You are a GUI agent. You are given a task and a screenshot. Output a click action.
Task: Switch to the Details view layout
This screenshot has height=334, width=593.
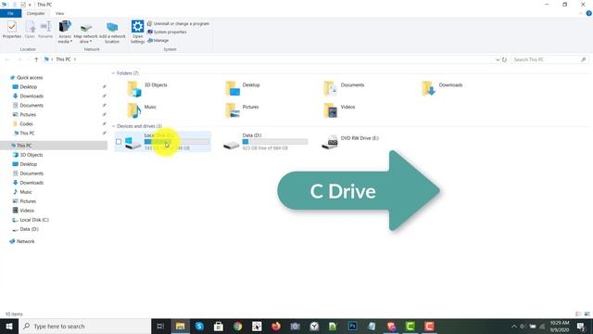pos(578,314)
